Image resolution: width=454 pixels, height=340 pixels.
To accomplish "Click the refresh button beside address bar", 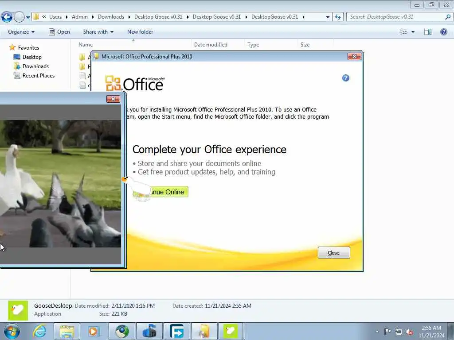I will coord(337,17).
